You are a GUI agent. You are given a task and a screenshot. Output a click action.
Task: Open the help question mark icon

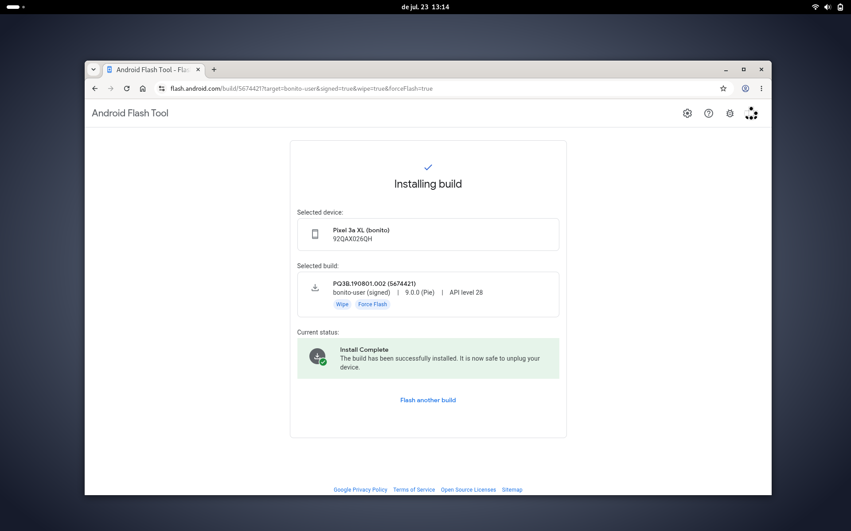click(708, 113)
